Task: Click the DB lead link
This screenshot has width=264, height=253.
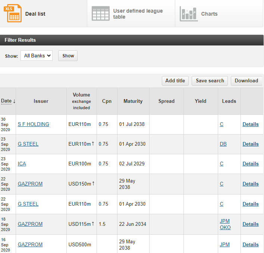Action: click(x=223, y=144)
